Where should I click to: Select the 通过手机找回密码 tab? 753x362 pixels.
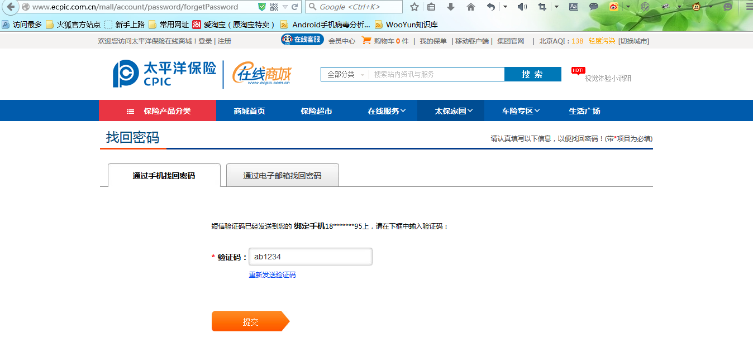164,175
